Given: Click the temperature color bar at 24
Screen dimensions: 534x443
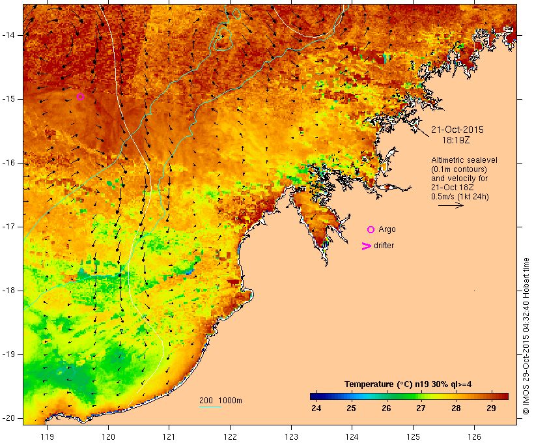Looking at the screenshot, I should 316,396.
